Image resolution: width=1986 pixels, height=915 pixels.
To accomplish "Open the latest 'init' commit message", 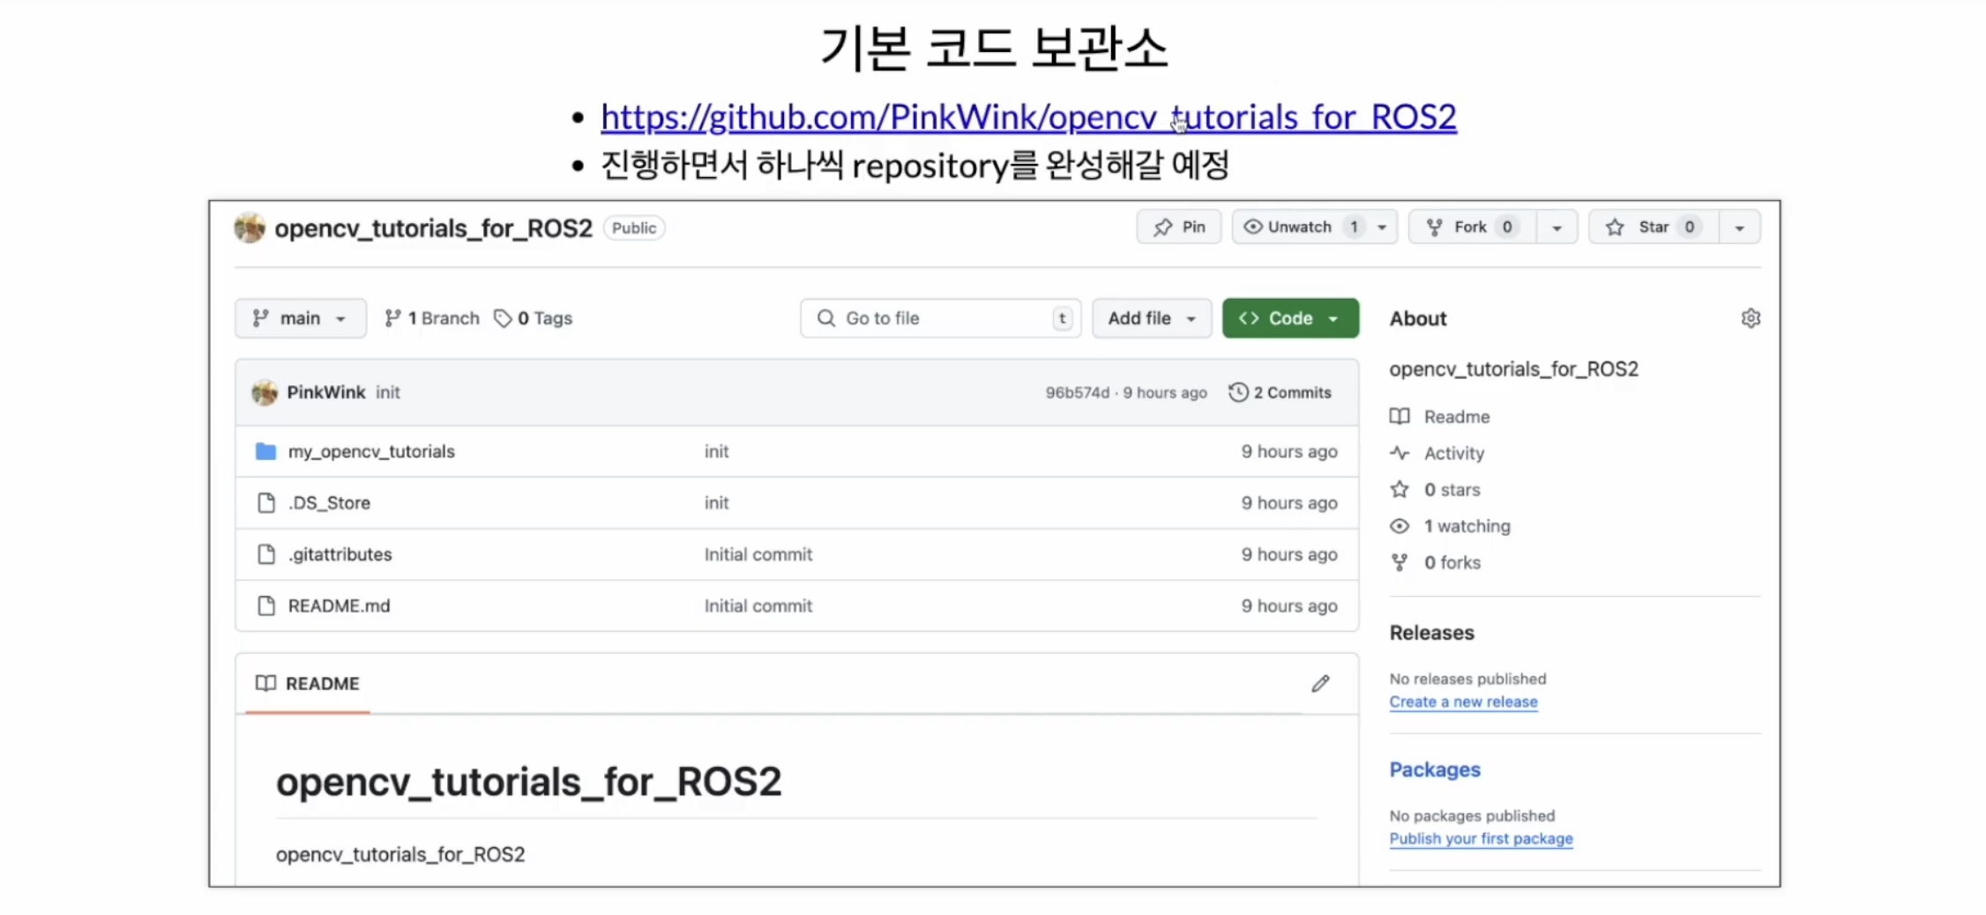I will [388, 392].
